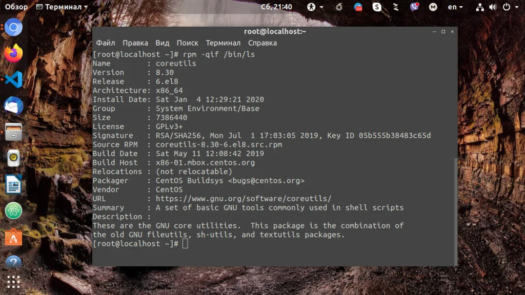Click the round M tray icon
Image resolution: width=525 pixels, height=295 pixels.
pos(433,7)
